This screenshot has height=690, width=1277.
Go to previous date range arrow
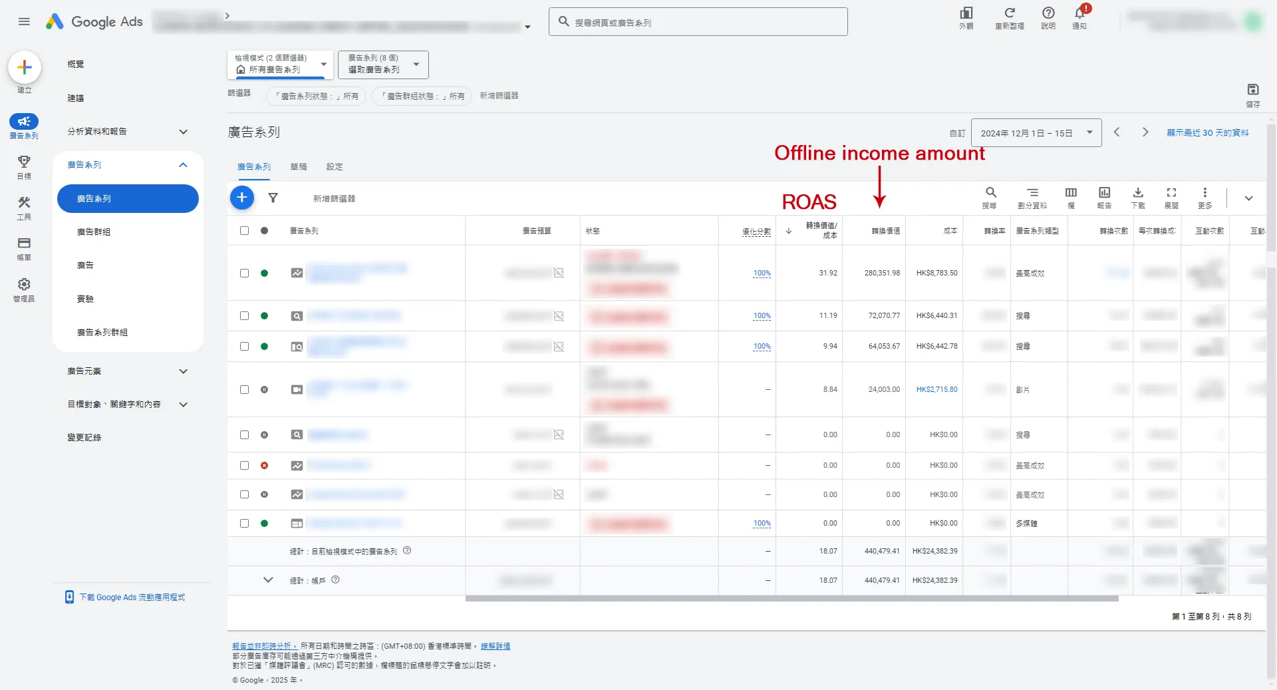[x=1117, y=132]
